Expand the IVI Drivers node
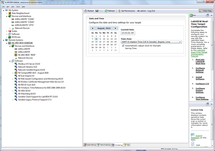Screen dimensions: 215x151 7,37
